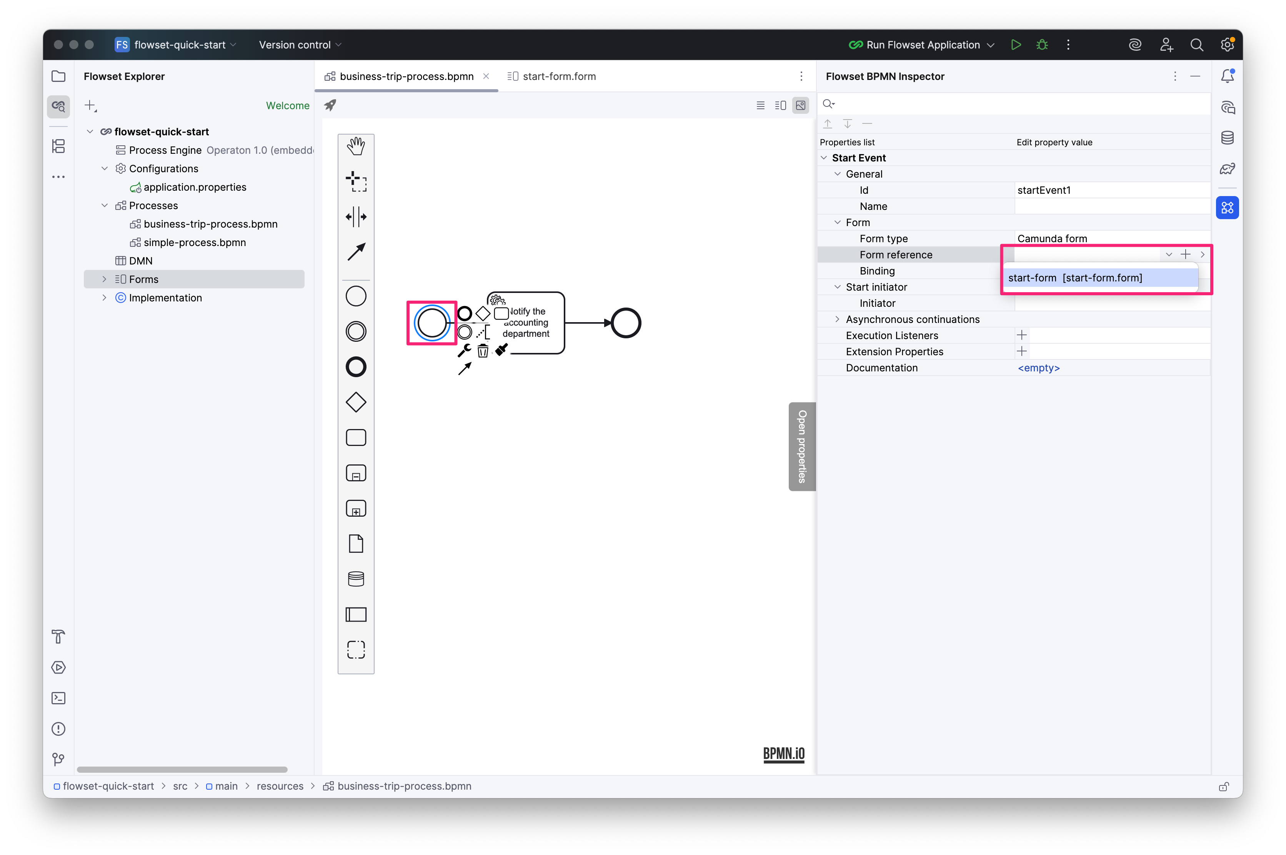
Task: Select the hand tool in palette
Action: [x=356, y=146]
